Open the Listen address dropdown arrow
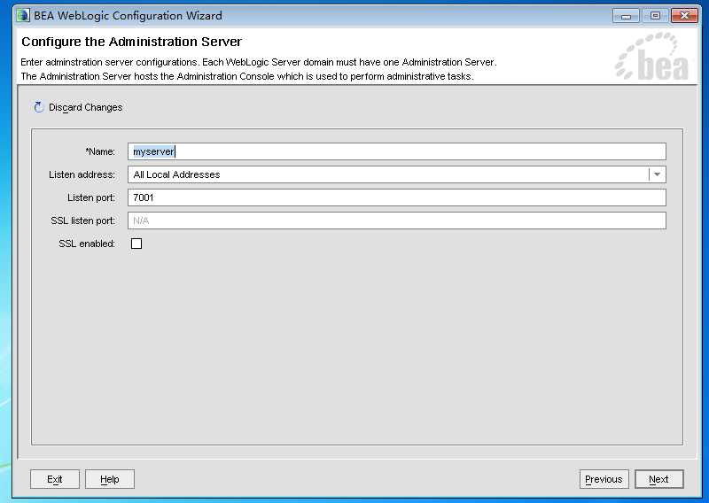The width and height of the screenshot is (709, 503). (657, 174)
